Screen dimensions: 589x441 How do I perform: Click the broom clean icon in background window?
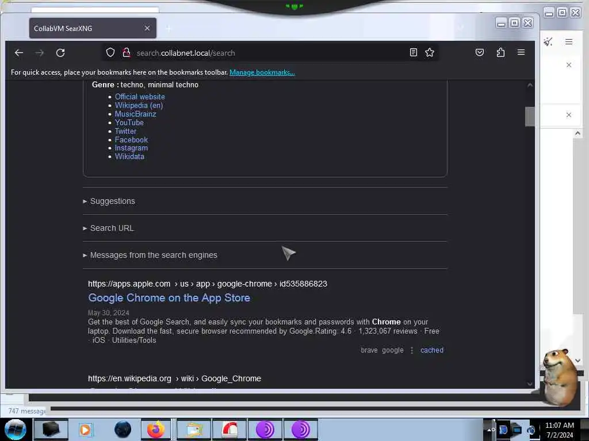click(548, 41)
